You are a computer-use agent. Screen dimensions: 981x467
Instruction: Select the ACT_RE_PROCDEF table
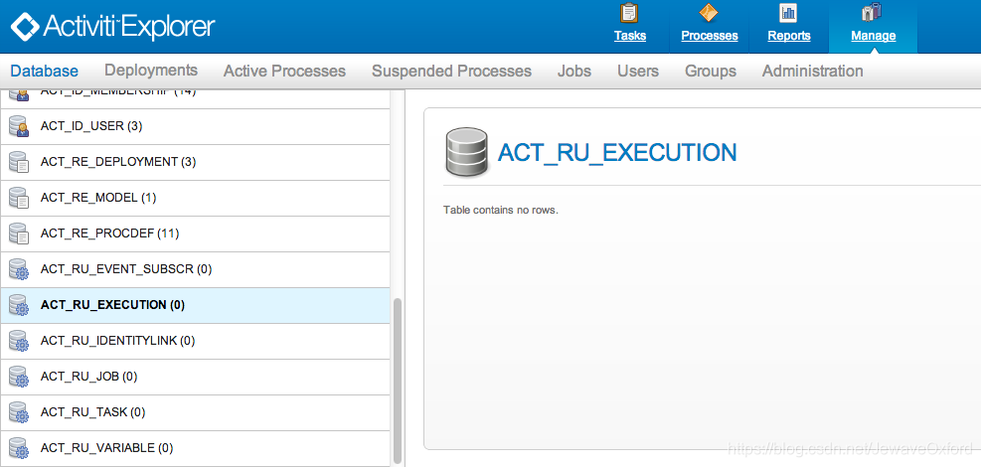[195, 233]
